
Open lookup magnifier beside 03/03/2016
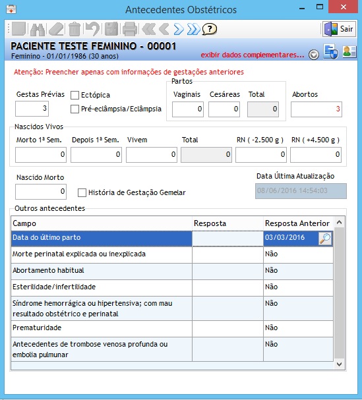[x=325, y=239]
